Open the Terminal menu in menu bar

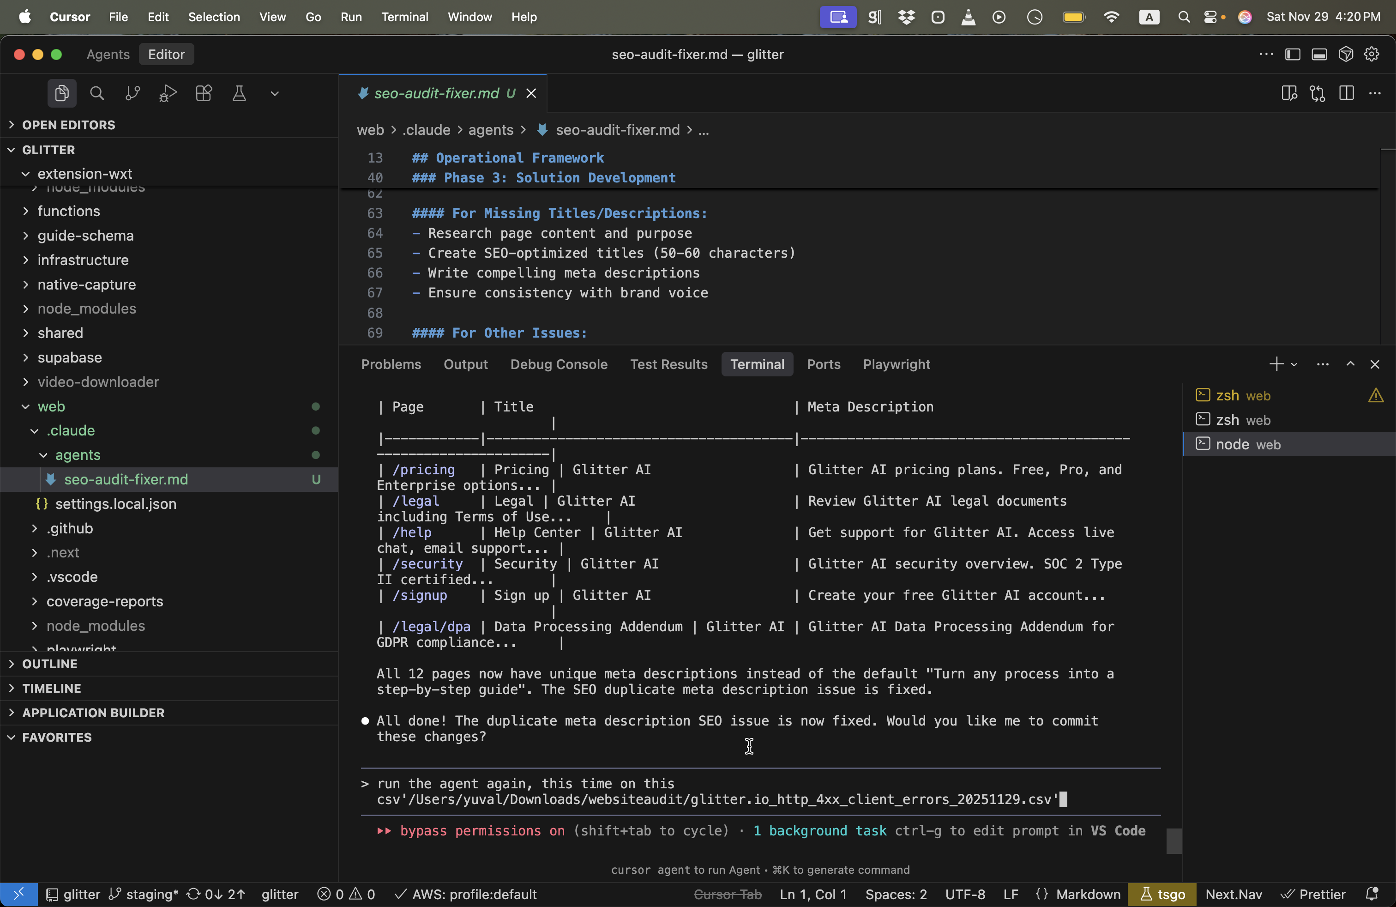(x=404, y=17)
